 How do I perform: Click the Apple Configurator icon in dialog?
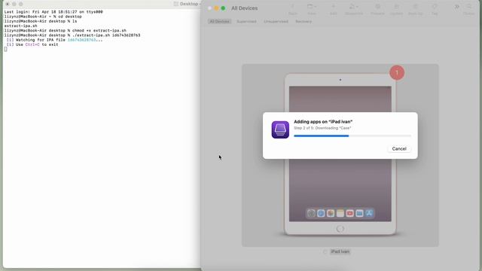pos(280,129)
